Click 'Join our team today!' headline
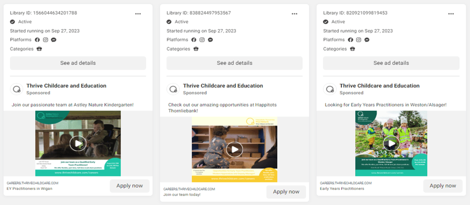The width and height of the screenshot is (470, 205). click(181, 195)
